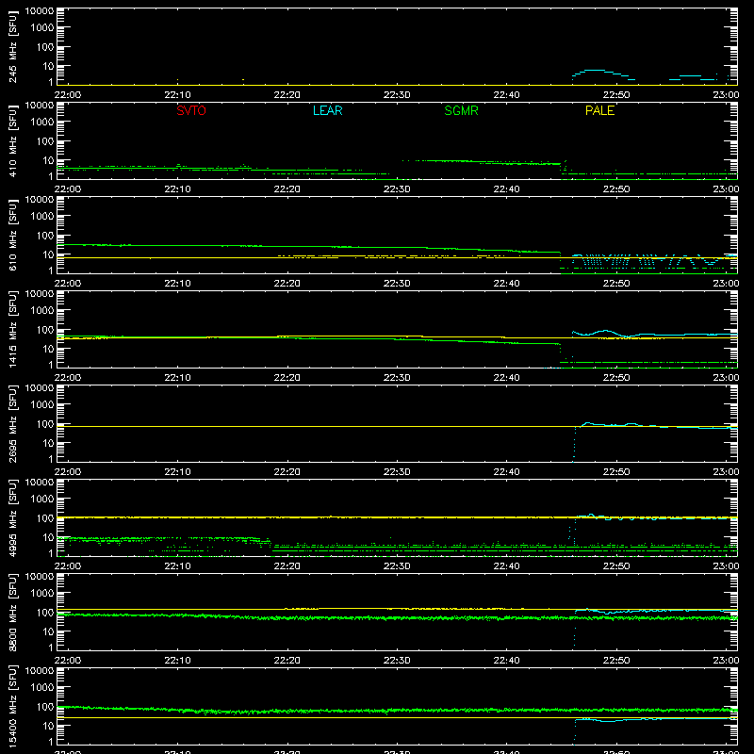Select the 4995 MHz [SFU] axis title

coord(13,517)
